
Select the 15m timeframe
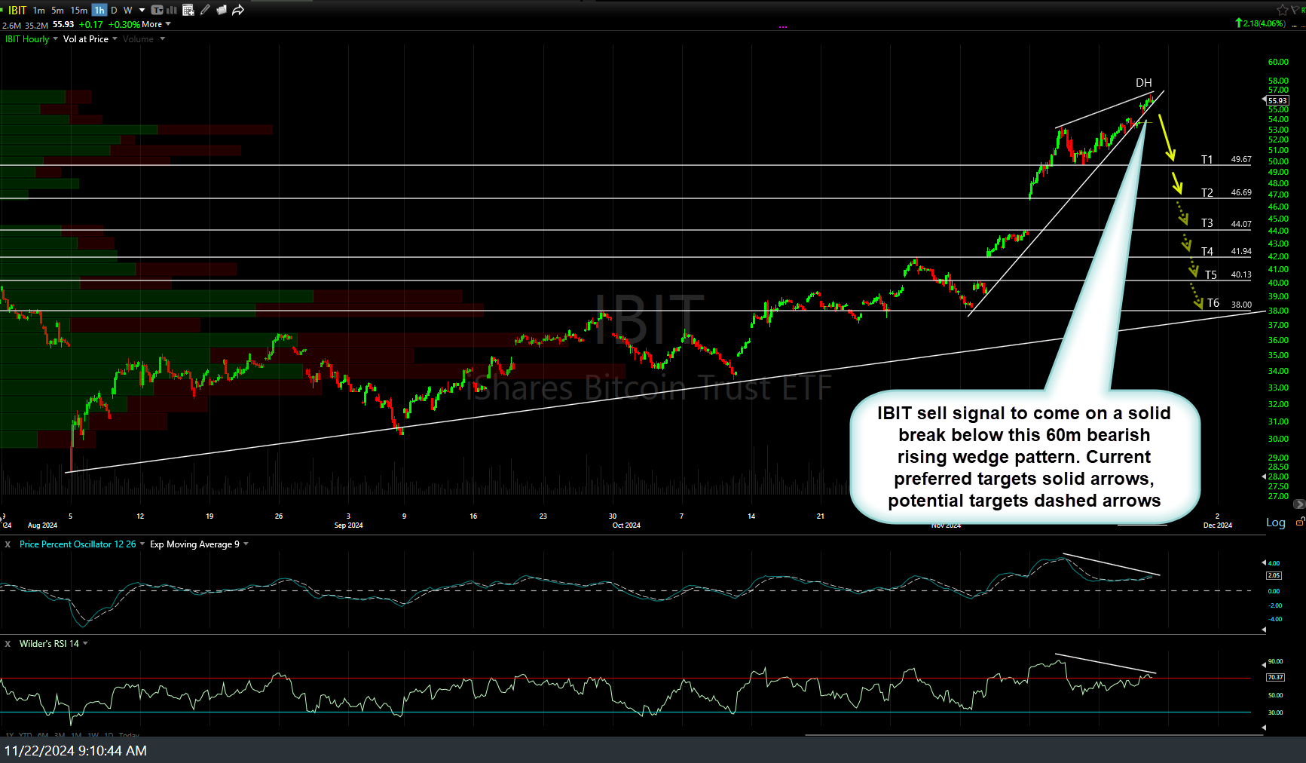78,10
